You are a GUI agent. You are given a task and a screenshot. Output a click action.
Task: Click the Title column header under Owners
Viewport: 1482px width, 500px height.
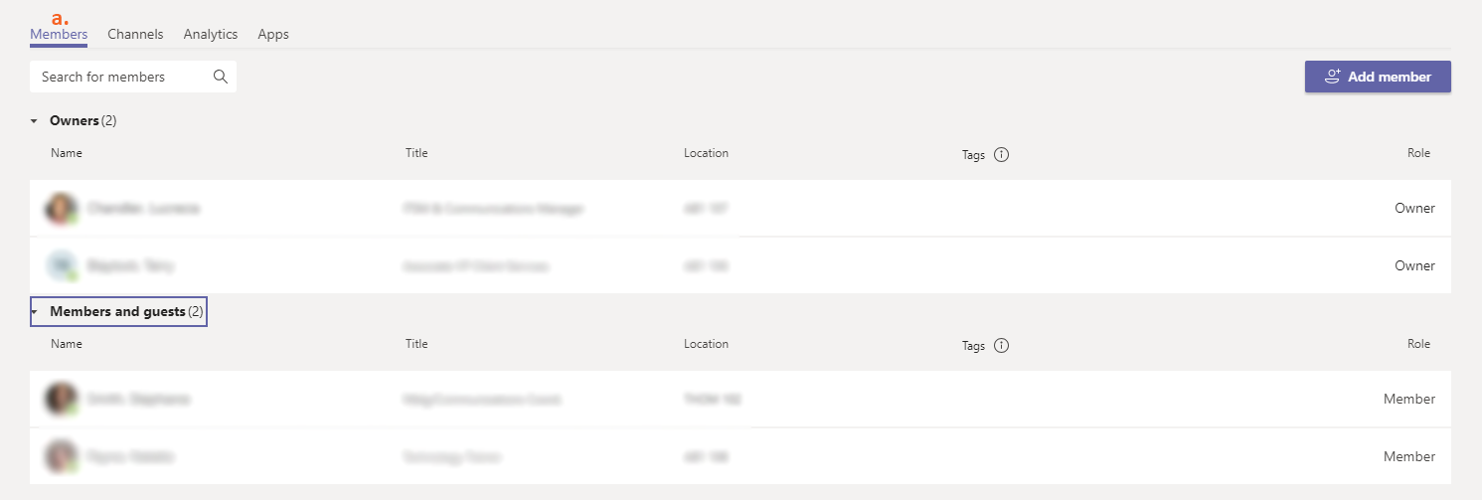pyautogui.click(x=416, y=153)
